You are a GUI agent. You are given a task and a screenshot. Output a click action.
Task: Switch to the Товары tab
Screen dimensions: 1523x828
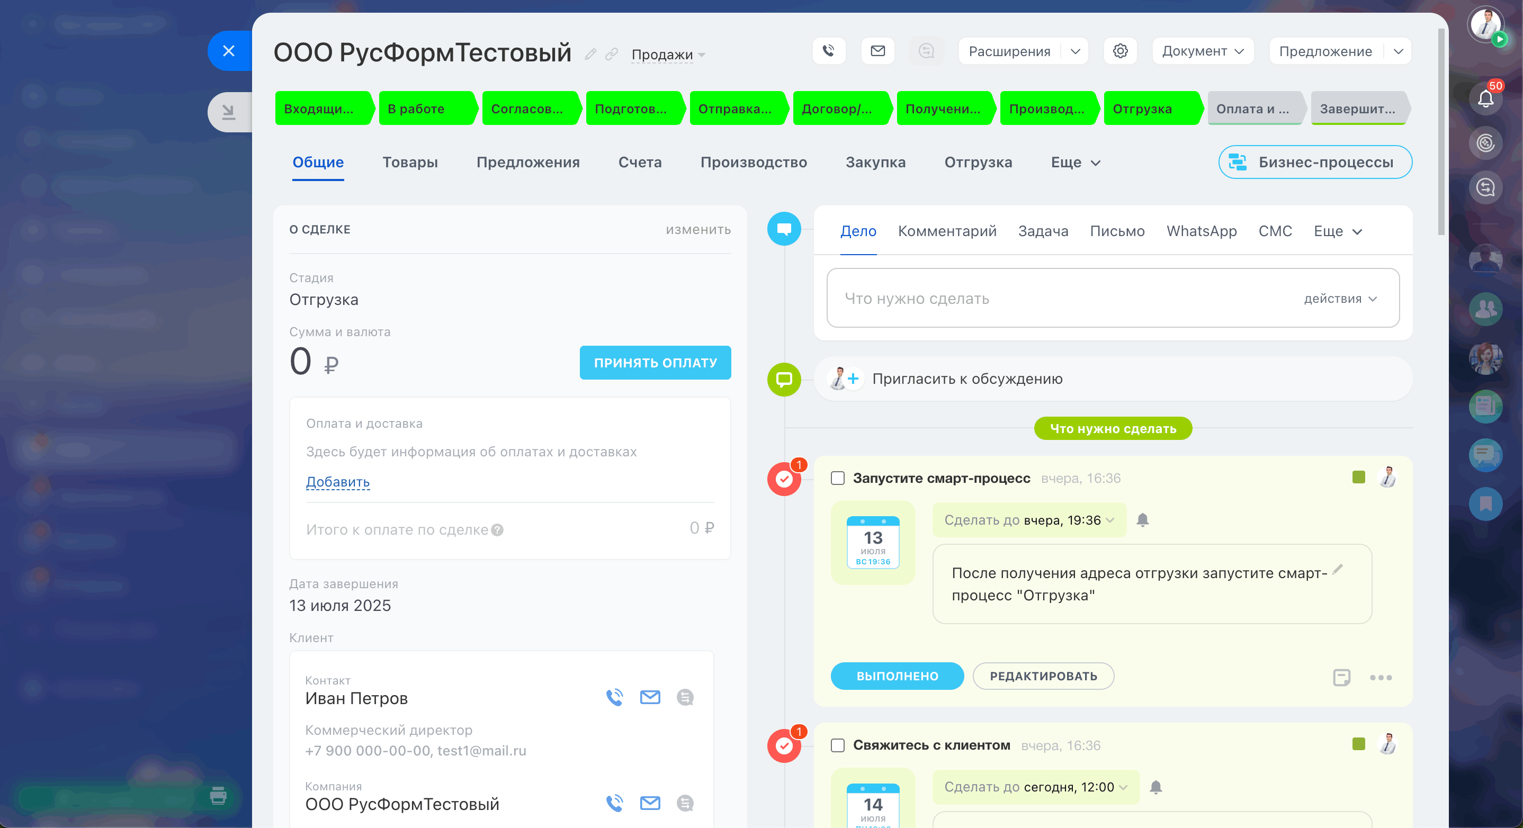point(410,162)
